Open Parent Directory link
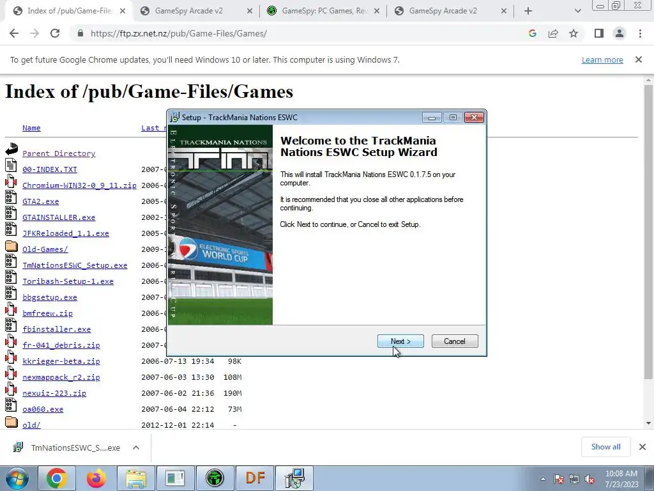Viewport: 654px width, 491px height. (59, 153)
